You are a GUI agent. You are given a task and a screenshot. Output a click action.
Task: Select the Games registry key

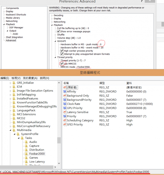pyautogui.click(x=34, y=158)
